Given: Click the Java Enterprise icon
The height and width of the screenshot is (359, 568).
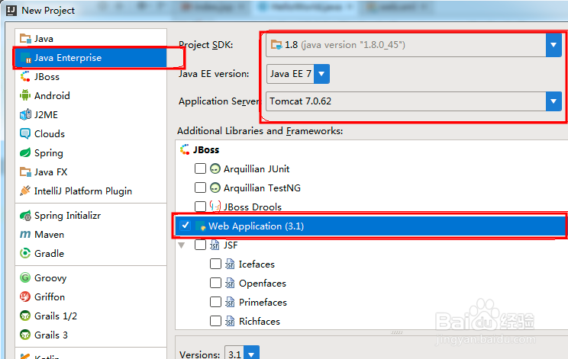Looking at the screenshot, I should 25,58.
